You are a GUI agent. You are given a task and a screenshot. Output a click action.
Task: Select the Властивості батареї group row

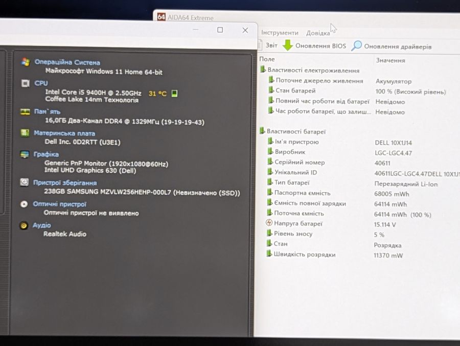coord(296,131)
